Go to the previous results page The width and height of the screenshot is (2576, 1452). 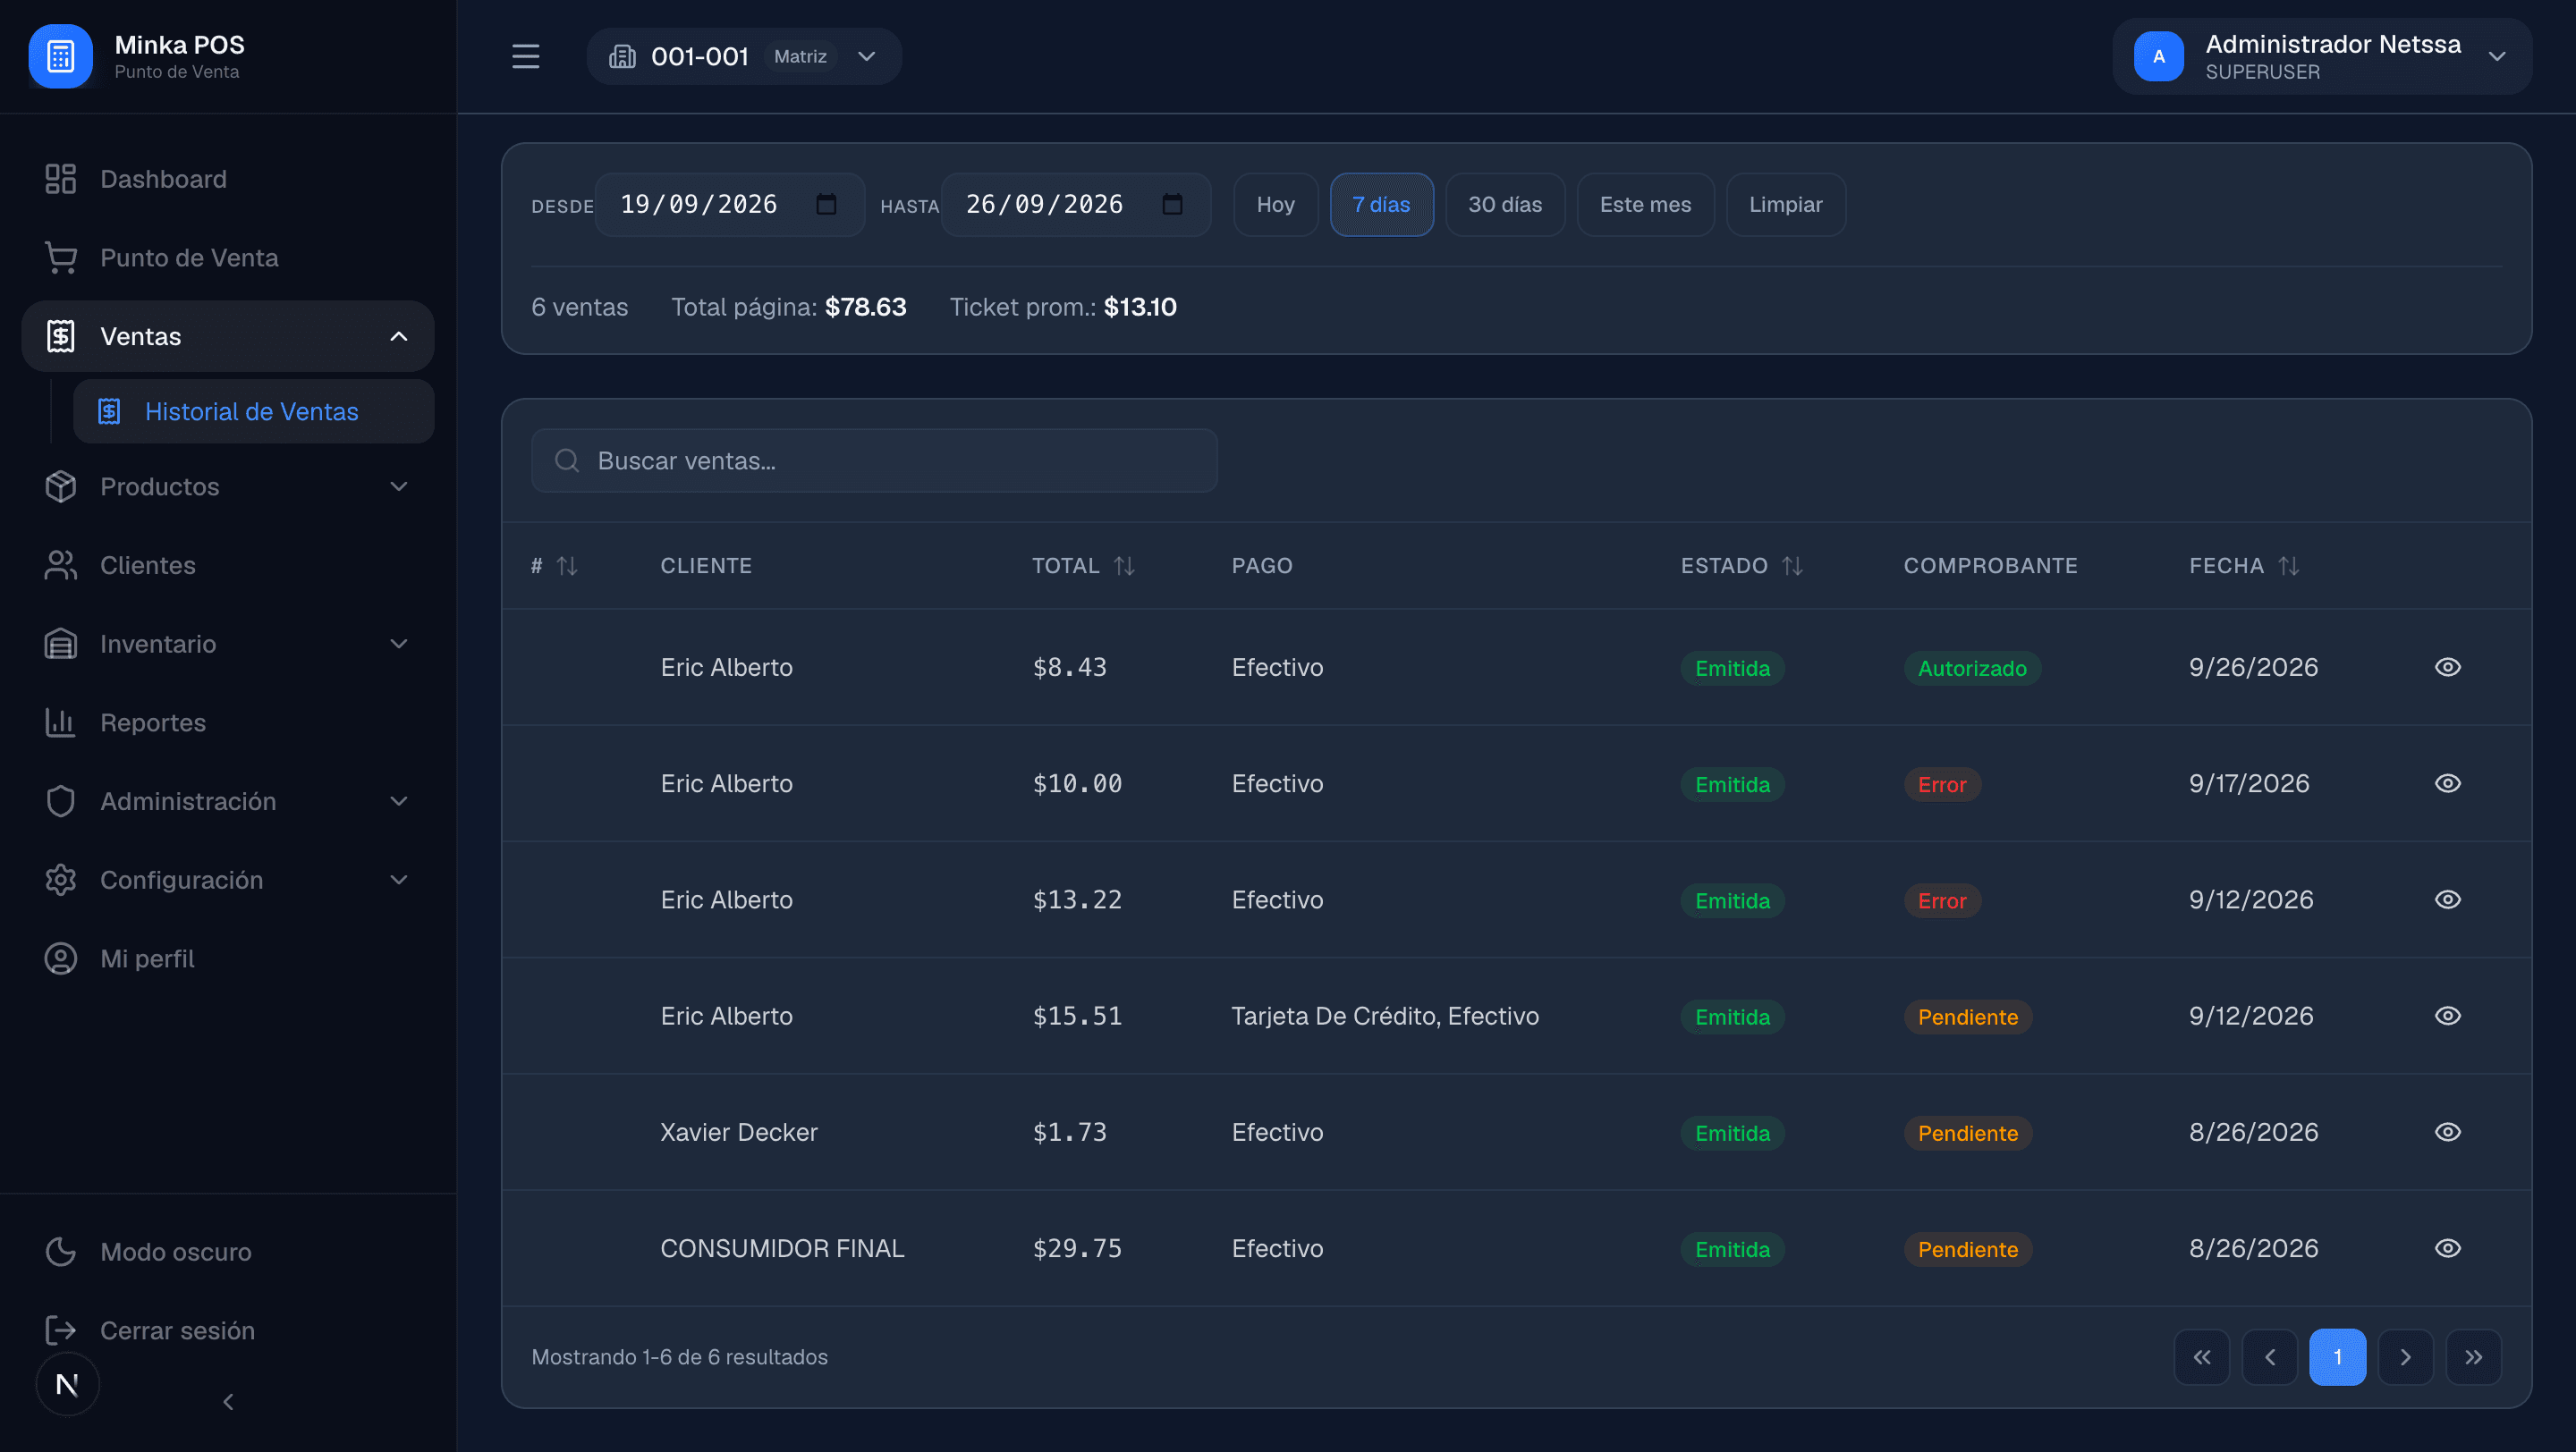[2270, 1357]
